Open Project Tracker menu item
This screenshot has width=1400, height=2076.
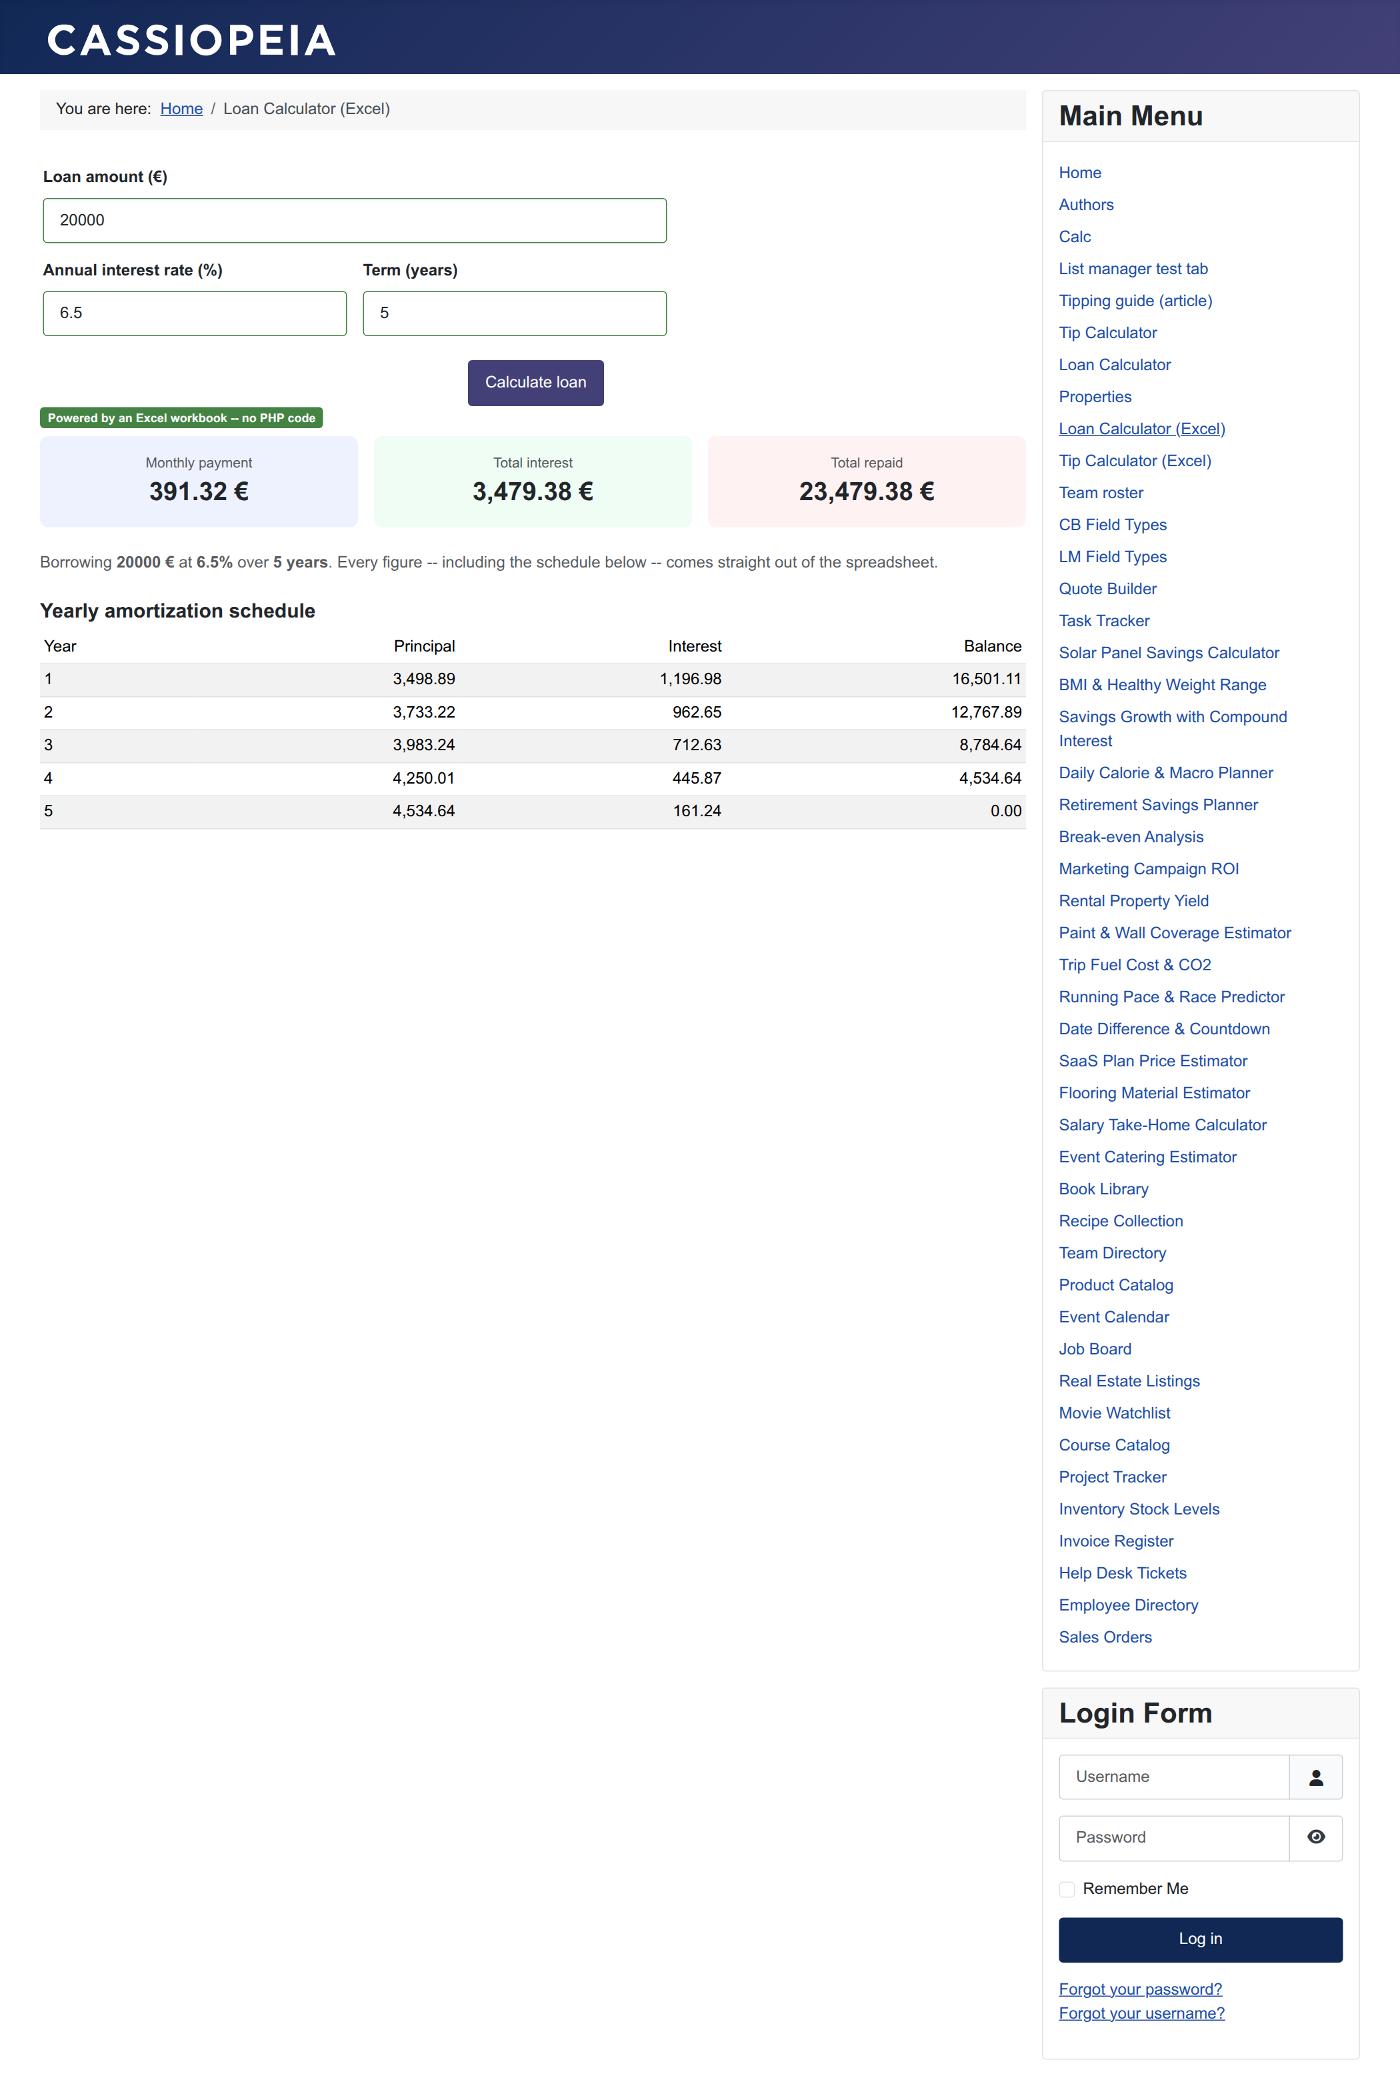coord(1113,1478)
